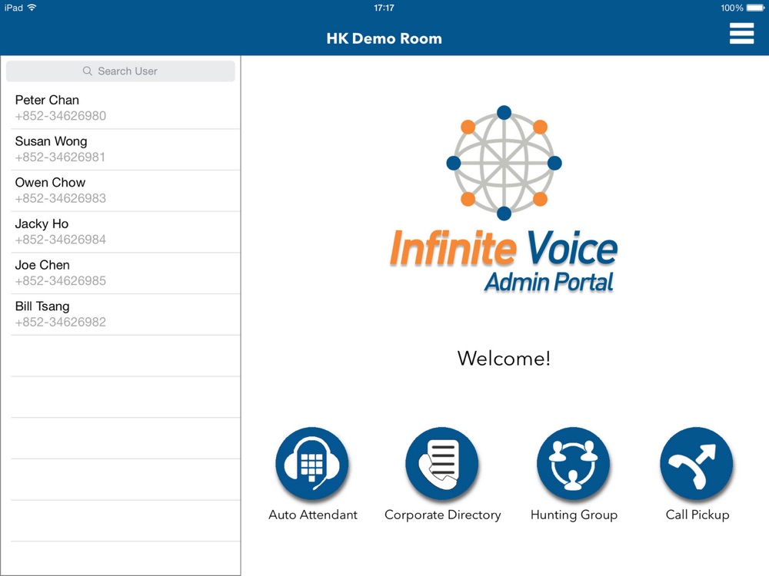
Task: Tap the iPad label in status bar
Action: (x=14, y=8)
